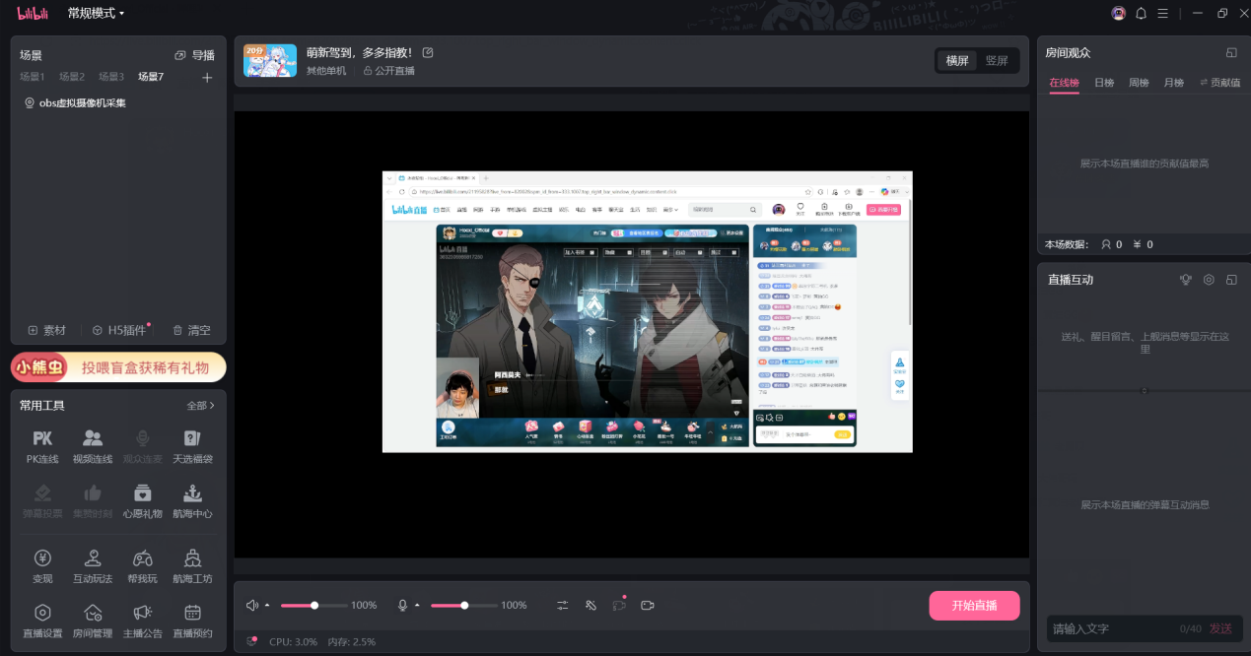Open the 航海中心 tool
Image resolution: width=1251 pixels, height=656 pixels.
(x=192, y=500)
